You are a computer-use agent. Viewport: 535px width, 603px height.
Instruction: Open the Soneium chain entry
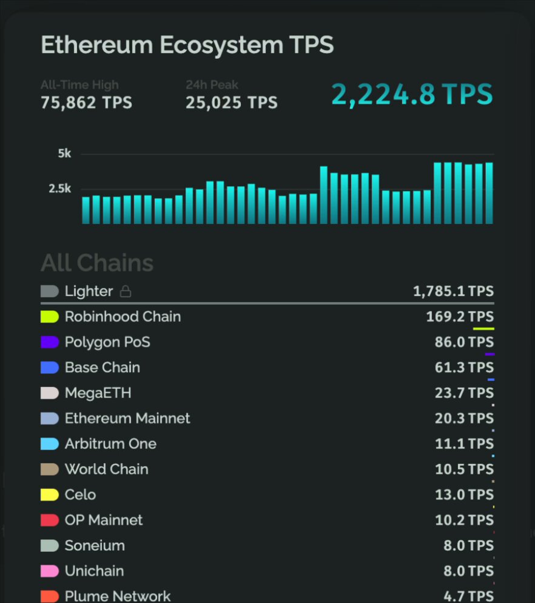coord(267,545)
